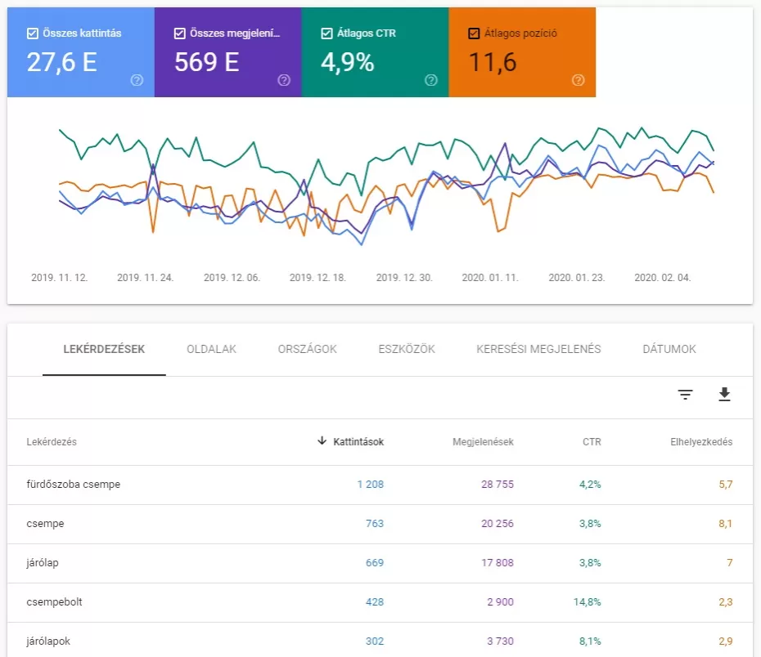
Task: Click the 2,9 position cell
Action: pos(726,641)
